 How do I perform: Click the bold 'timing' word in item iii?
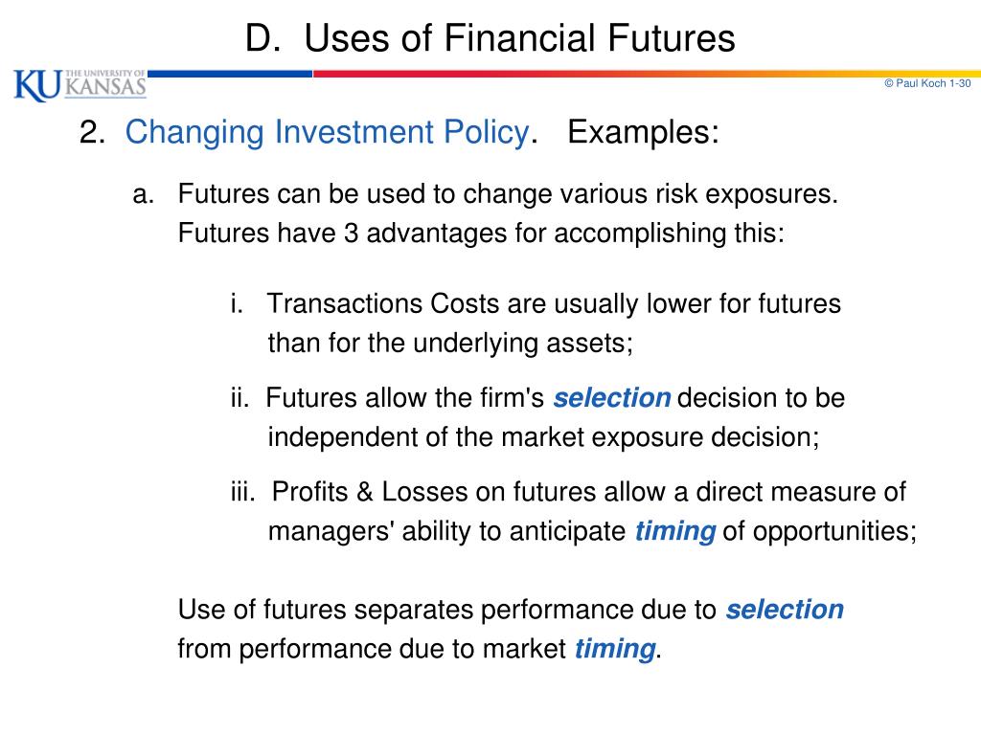[x=675, y=531]
